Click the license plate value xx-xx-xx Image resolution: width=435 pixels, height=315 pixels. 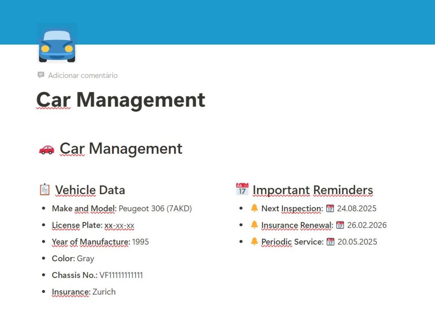click(x=119, y=225)
